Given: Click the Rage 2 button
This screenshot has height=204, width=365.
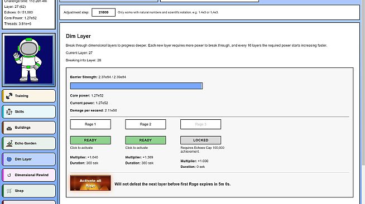Looking at the screenshot, I should (x=146, y=124).
